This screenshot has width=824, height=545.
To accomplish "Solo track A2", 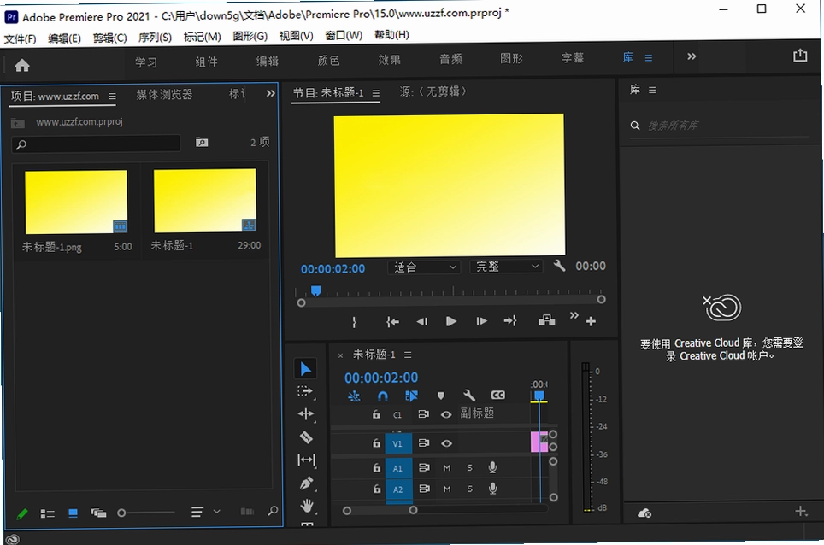I will pyautogui.click(x=470, y=489).
